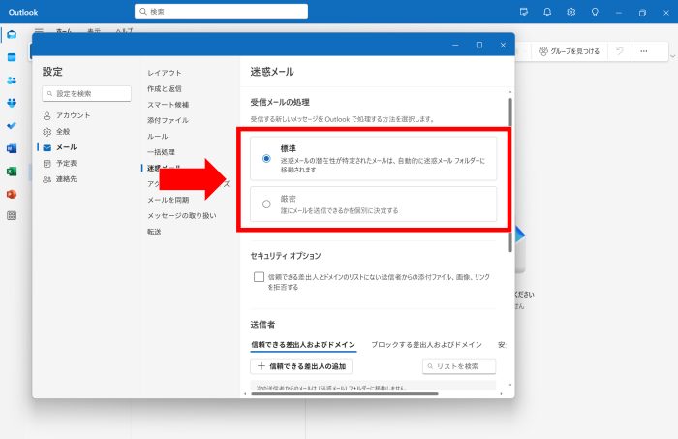Go to 予定表 settings category

pyautogui.click(x=67, y=163)
